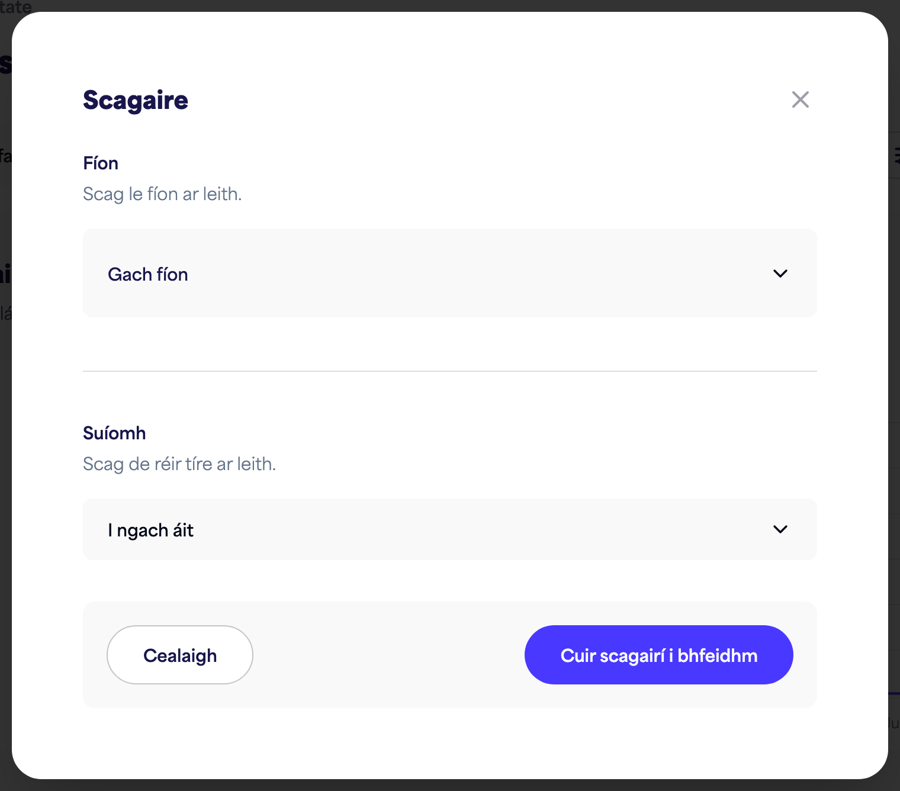Click divider line between Fíon and Suíomh
The image size is (900, 791).
(x=449, y=371)
